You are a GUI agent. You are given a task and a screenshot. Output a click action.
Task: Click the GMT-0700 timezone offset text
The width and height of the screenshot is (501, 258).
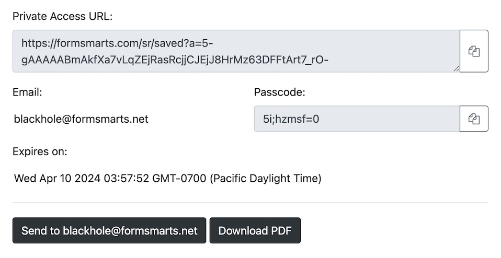(179, 178)
